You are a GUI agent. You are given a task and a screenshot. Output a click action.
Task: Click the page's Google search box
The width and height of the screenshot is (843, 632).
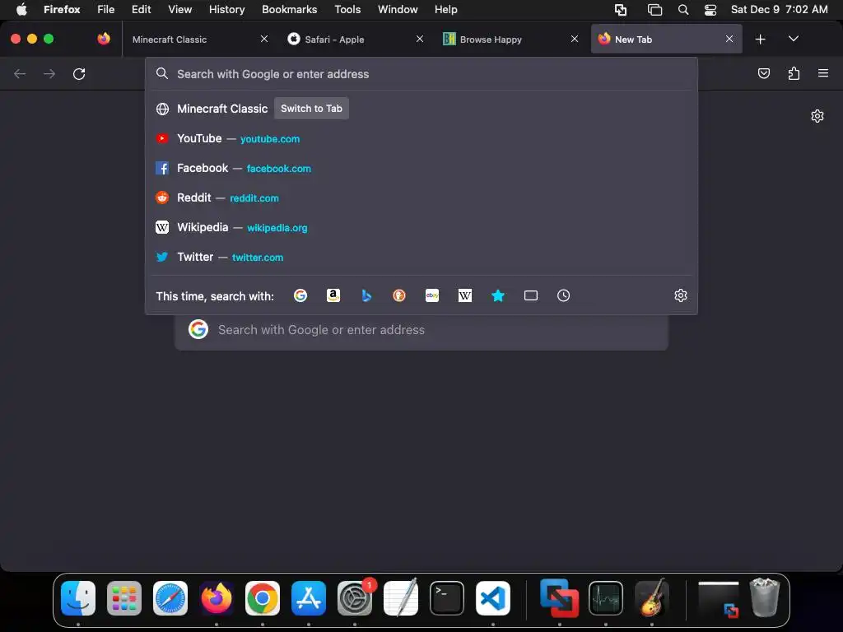[x=421, y=330]
